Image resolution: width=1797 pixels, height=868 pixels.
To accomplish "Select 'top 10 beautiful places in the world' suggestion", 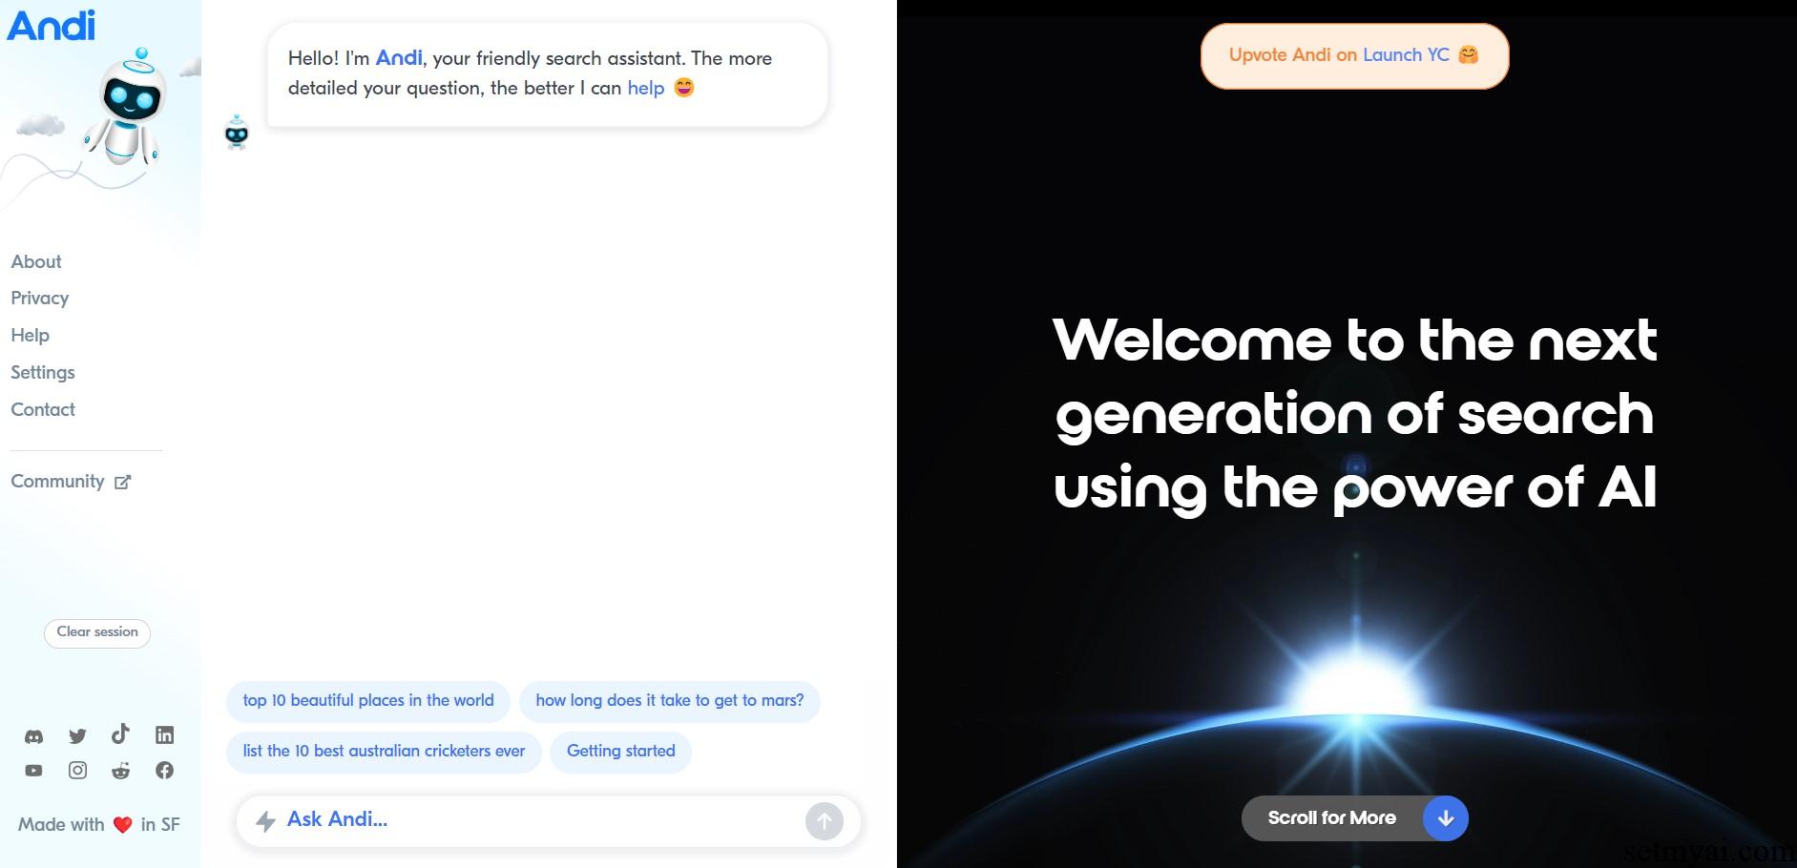I will pyautogui.click(x=368, y=701).
